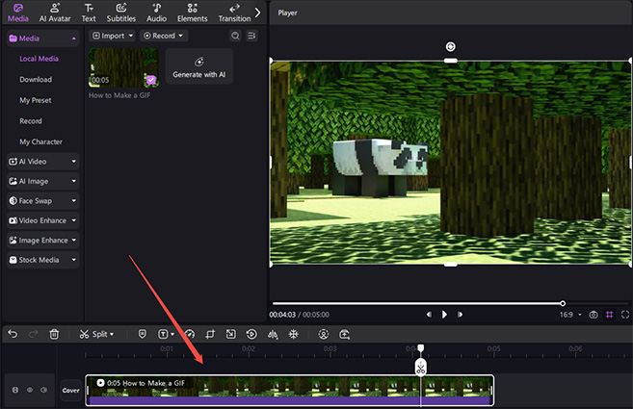The height and width of the screenshot is (409, 633).
Task: Open the speed gauge tool
Action: coord(190,334)
